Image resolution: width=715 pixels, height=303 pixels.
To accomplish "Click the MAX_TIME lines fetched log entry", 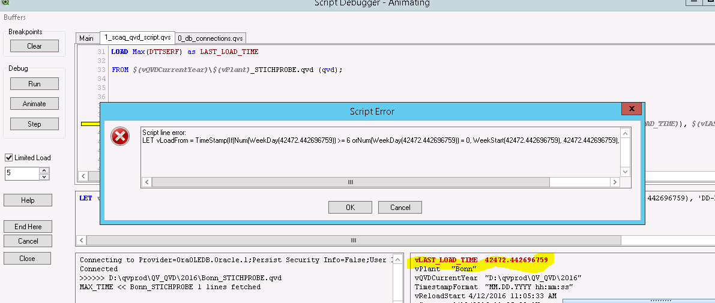I will click(x=170, y=287).
